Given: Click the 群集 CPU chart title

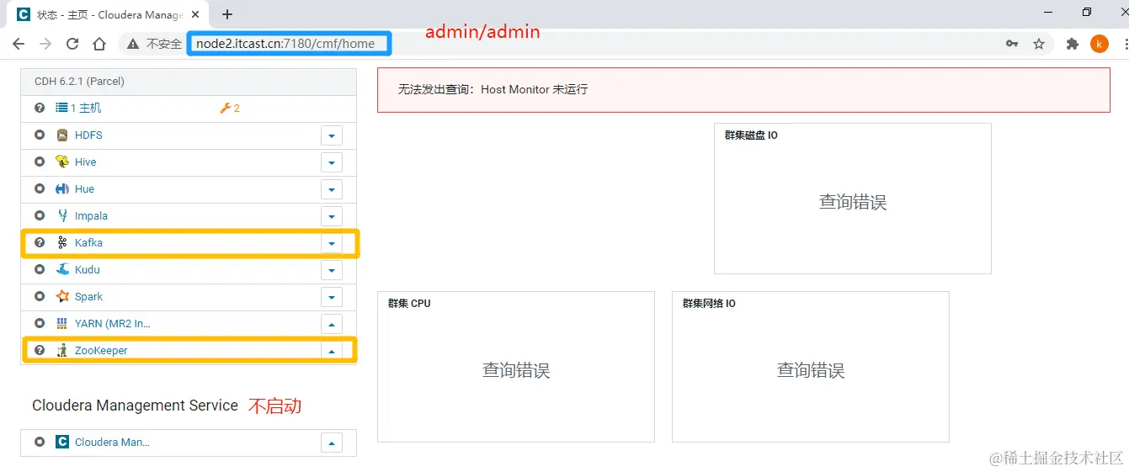Looking at the screenshot, I should click(x=409, y=304).
